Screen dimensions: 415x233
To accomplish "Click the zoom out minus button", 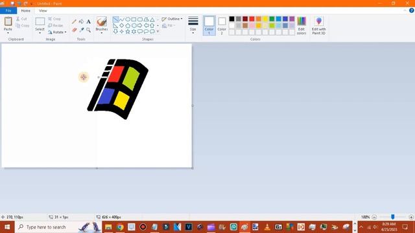I will (374, 217).
